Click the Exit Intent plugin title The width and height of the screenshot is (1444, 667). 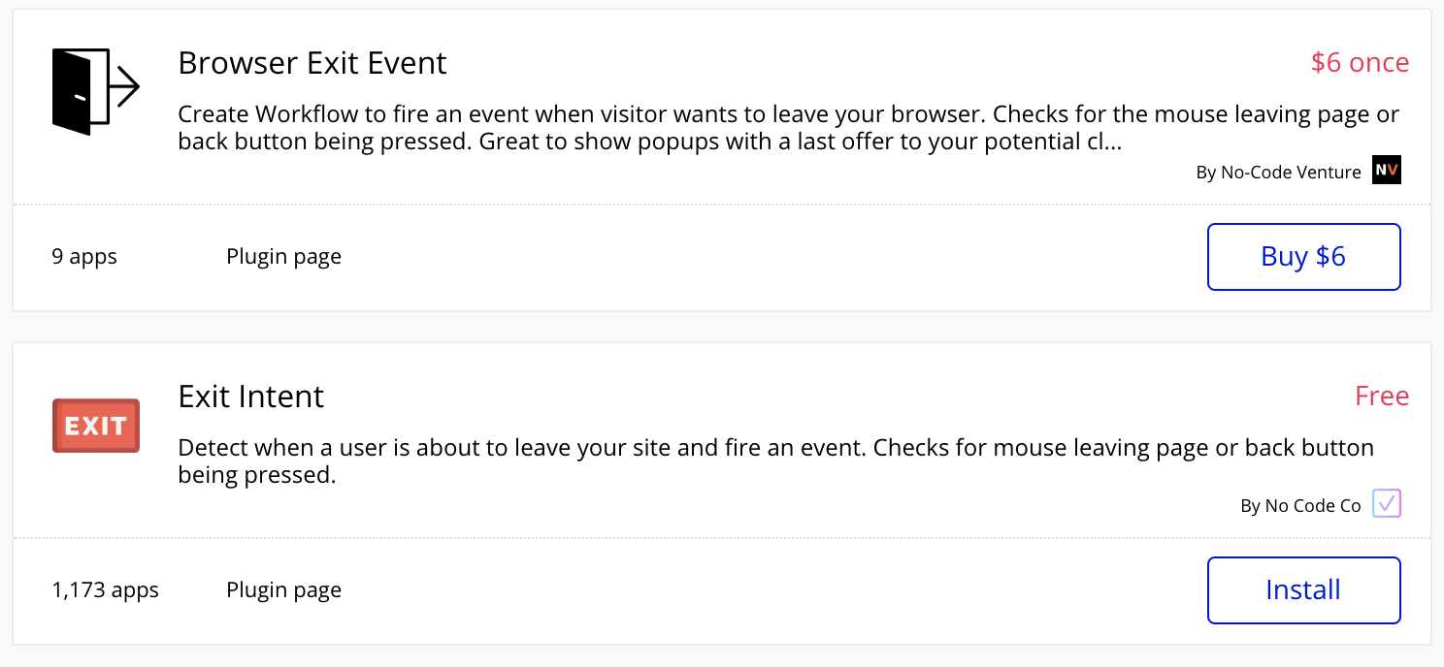250,397
